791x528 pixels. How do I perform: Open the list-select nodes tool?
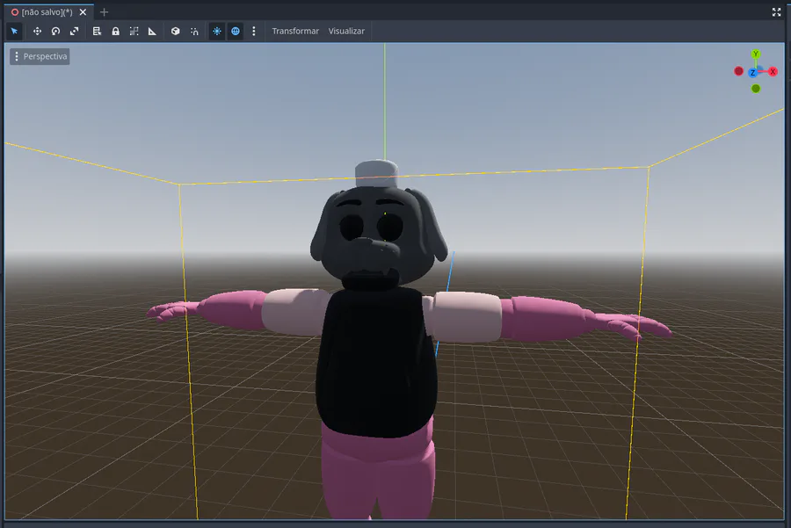coord(97,32)
